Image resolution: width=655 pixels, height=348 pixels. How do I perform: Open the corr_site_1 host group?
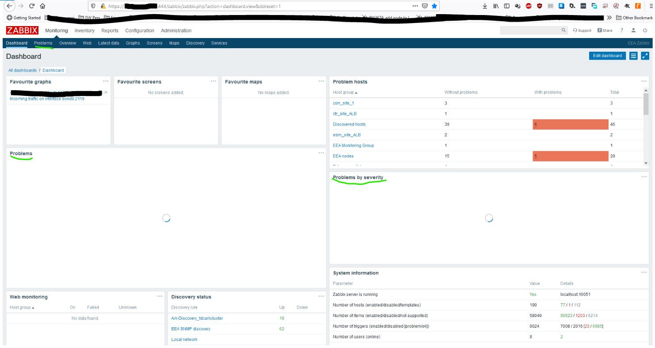[343, 103]
